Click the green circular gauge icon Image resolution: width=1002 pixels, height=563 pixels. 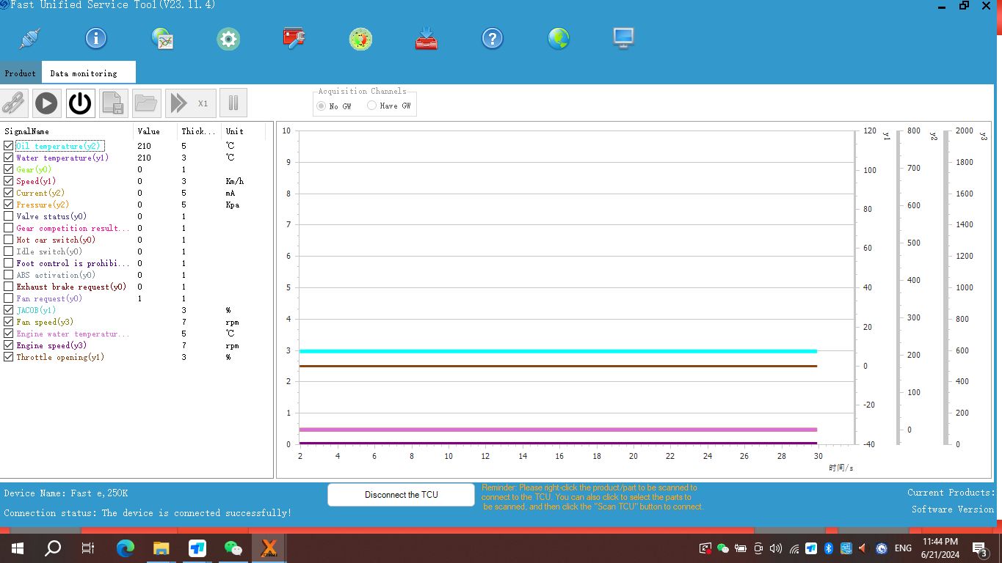click(360, 39)
